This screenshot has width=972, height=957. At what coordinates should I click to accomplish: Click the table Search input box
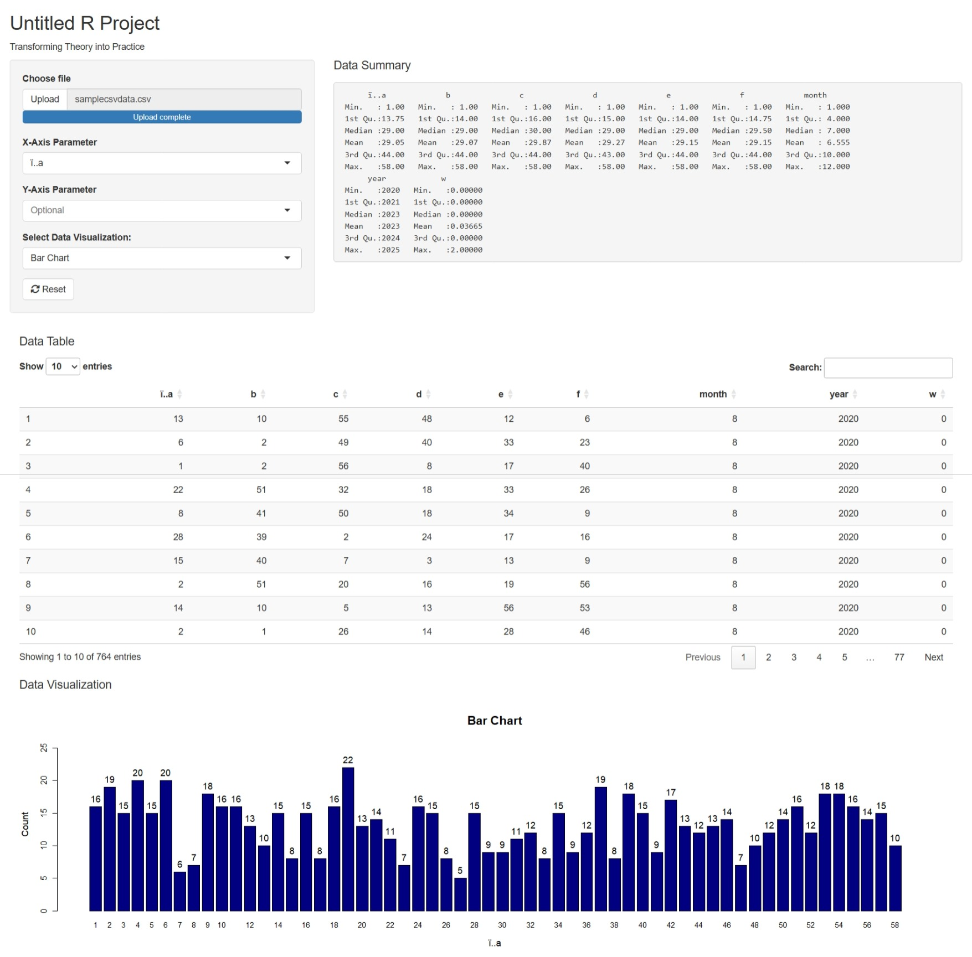coord(888,368)
